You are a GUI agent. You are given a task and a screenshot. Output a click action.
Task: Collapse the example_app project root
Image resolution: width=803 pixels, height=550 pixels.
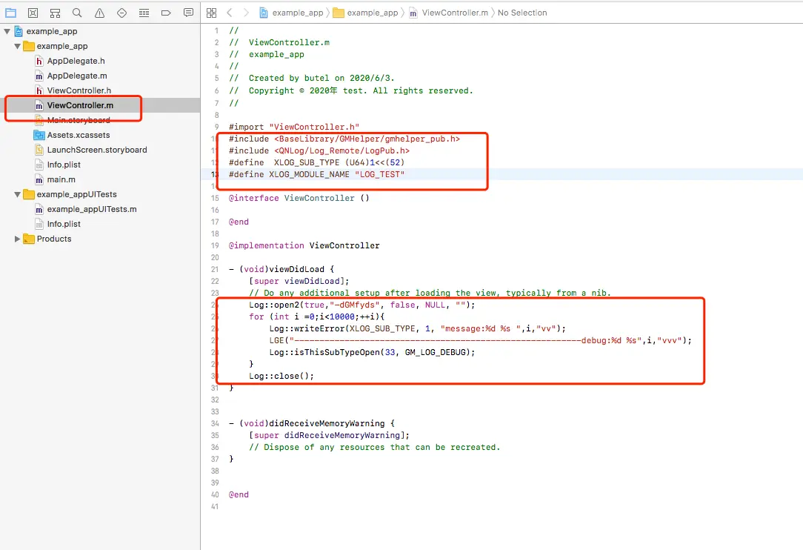[7, 31]
